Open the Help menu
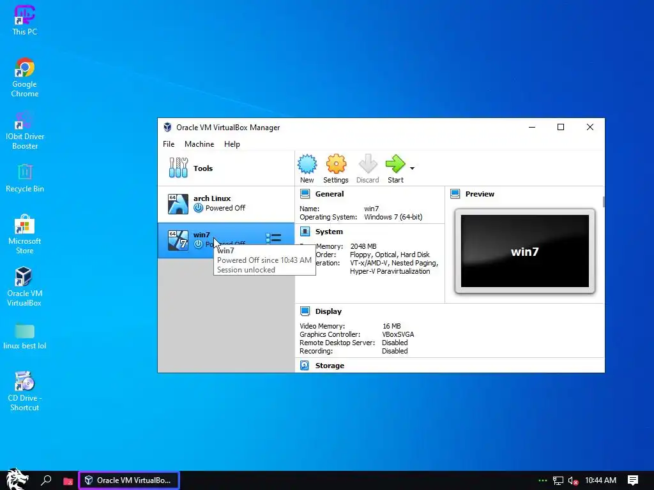The width and height of the screenshot is (654, 490). [x=232, y=144]
